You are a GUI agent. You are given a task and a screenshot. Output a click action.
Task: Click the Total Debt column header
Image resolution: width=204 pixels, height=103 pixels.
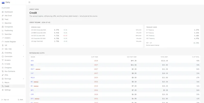coord(164,57)
